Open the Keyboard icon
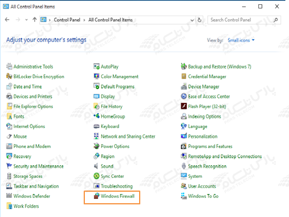 pos(96,126)
